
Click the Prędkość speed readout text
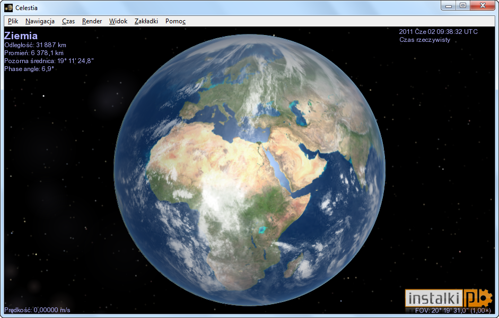pyautogui.click(x=37, y=310)
